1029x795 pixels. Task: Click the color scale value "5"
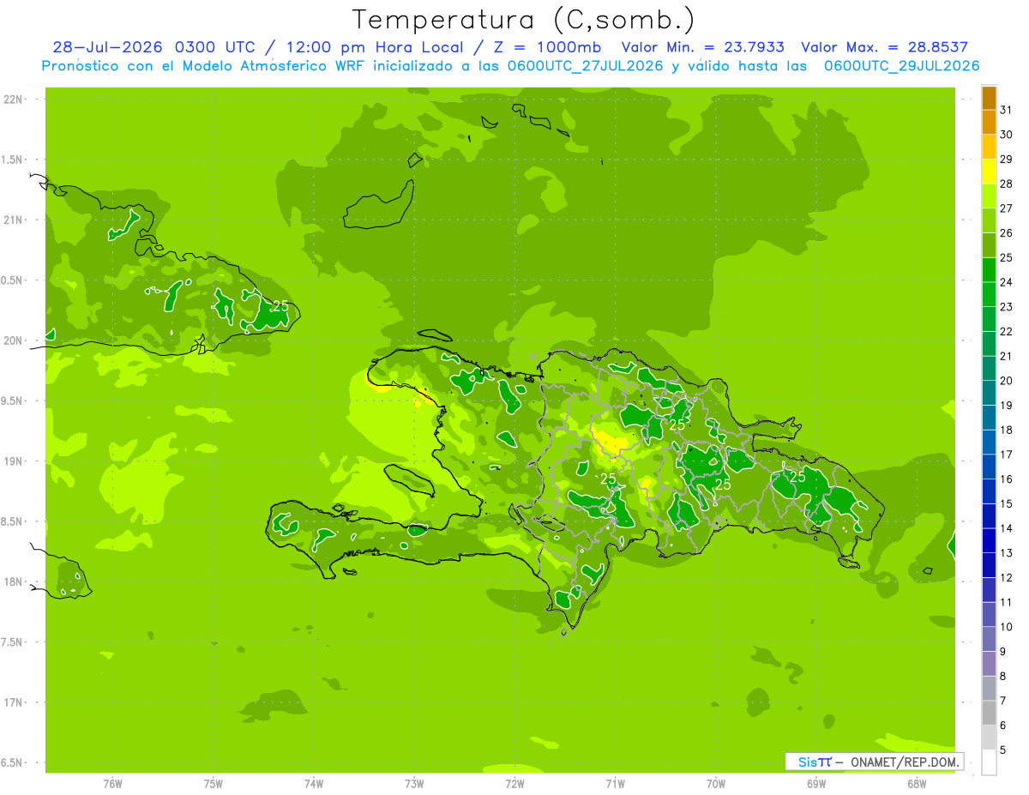(1003, 750)
